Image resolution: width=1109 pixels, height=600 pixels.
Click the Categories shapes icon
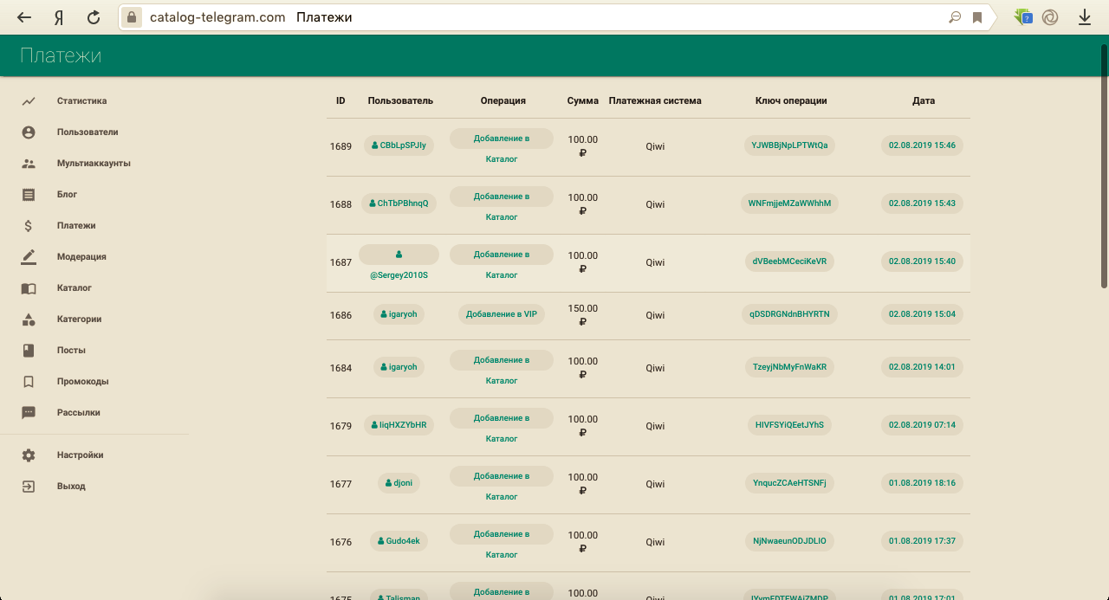tap(29, 319)
